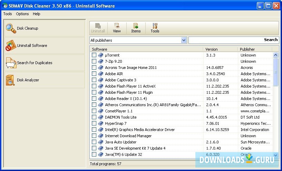This screenshot has width=282, height=171.
Task: Open the Tools menu
Action: (x=8, y=14)
